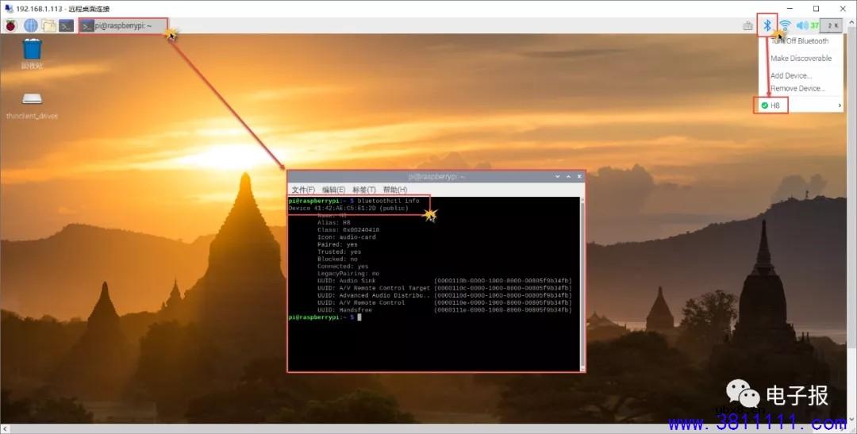
Task: Open the 帮助(H) menu in terminal
Action: coord(395,190)
